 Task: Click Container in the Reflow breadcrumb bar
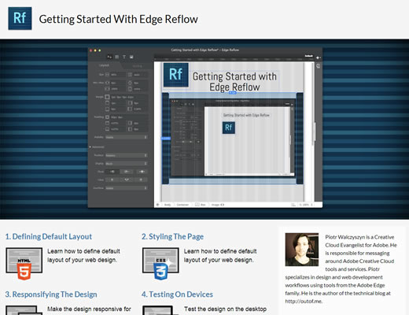coord(182,205)
